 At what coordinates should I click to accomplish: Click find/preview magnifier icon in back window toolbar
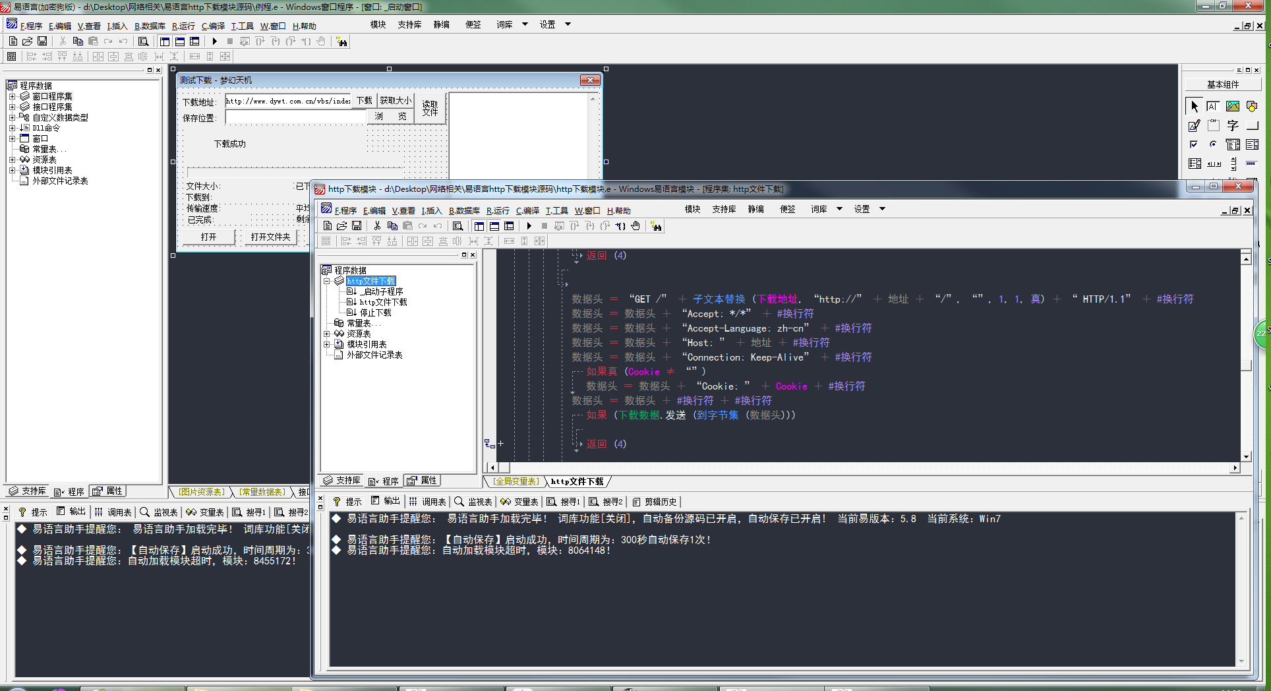tap(143, 41)
